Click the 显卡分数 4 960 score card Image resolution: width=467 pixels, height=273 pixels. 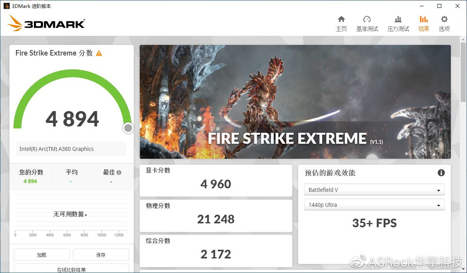[216, 180]
